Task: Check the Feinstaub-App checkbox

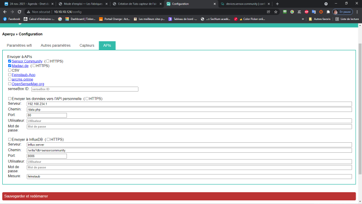Action: 10,75
